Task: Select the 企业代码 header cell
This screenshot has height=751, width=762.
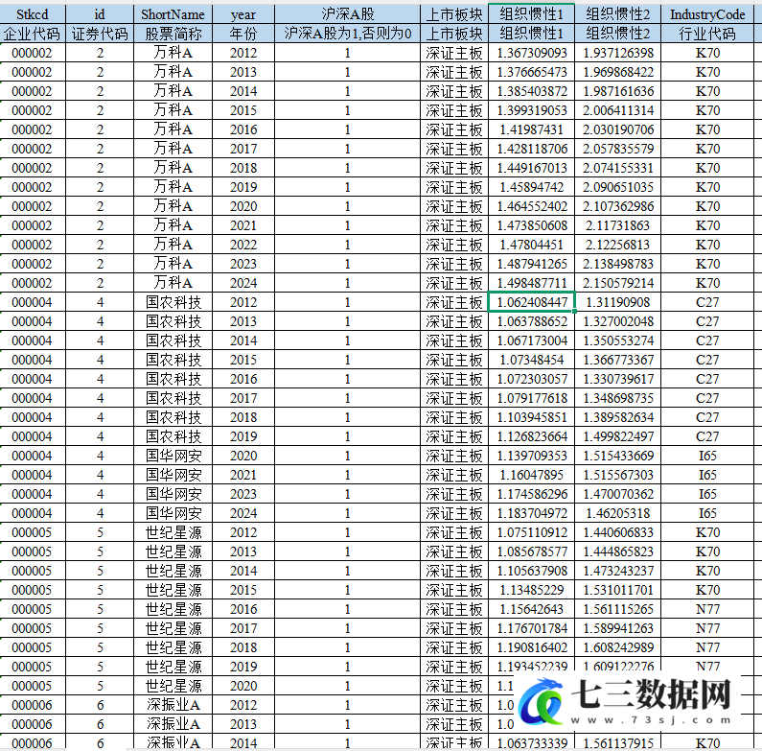Action: pos(33,34)
